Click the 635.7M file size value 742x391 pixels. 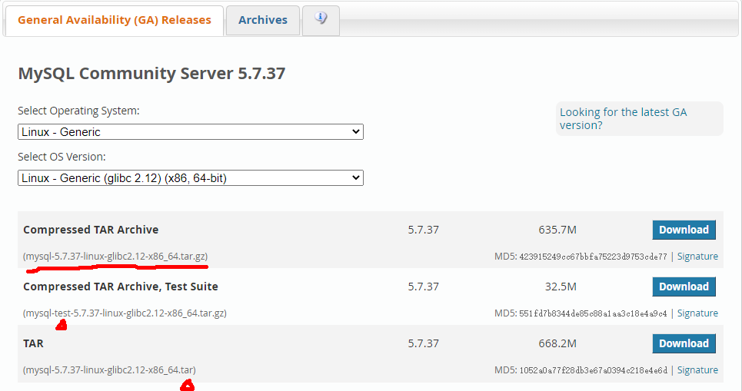pos(557,230)
